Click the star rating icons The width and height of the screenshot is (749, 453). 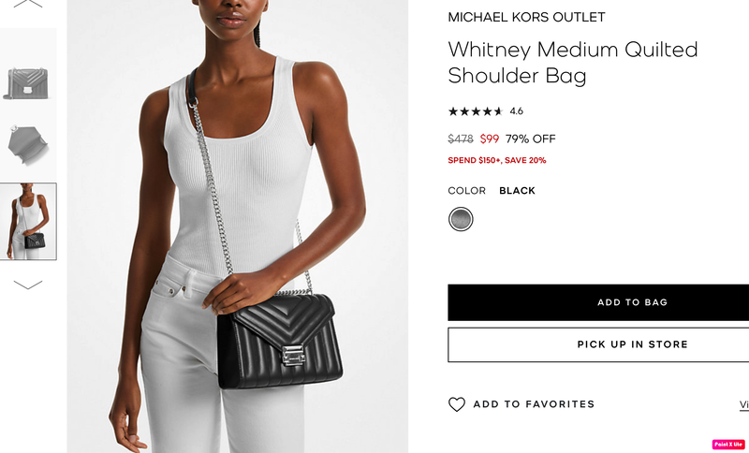click(x=476, y=111)
